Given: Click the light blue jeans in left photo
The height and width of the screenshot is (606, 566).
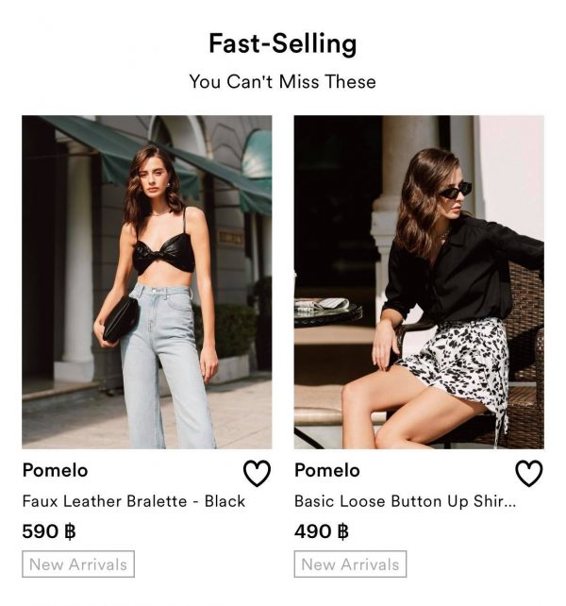Looking at the screenshot, I should (x=168, y=368).
